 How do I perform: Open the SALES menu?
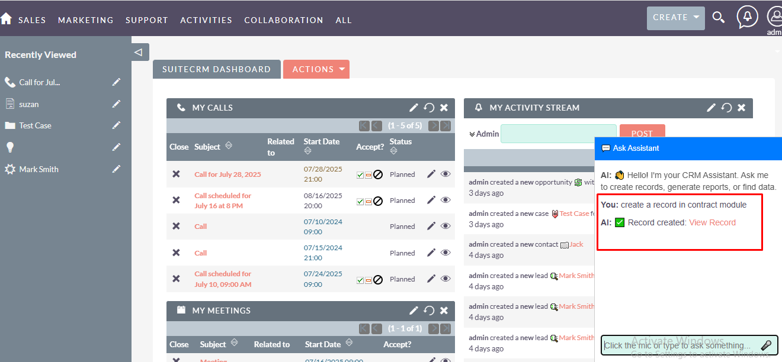tap(32, 20)
